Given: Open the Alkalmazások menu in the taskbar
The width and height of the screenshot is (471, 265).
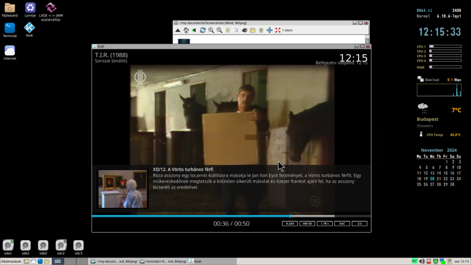Looking at the screenshot, I should 11,261.
